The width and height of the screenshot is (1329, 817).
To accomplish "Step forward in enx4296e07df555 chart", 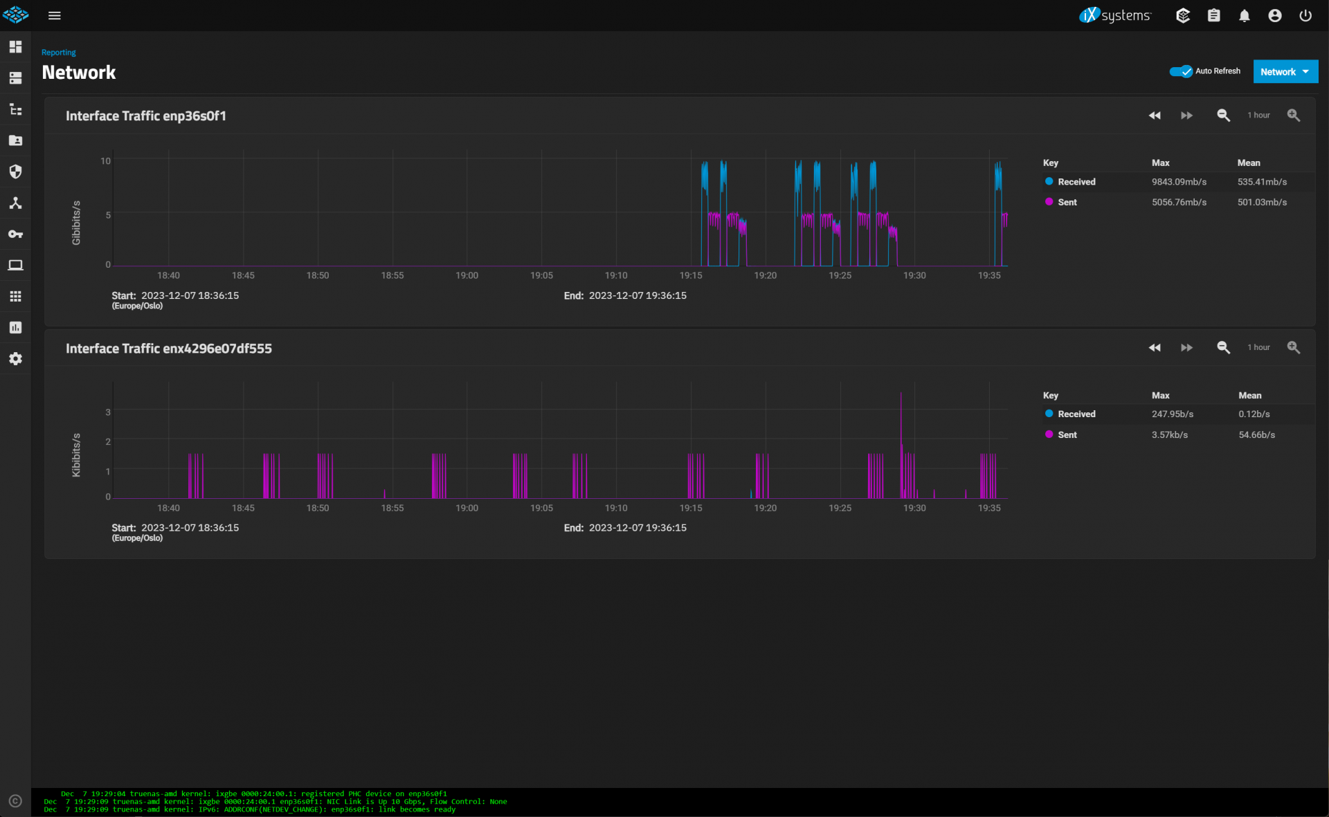I will tap(1186, 348).
